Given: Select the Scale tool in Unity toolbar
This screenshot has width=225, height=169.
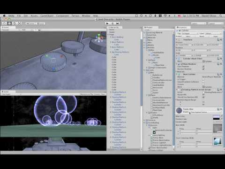Looking at the screenshot, I should tap(20, 23).
